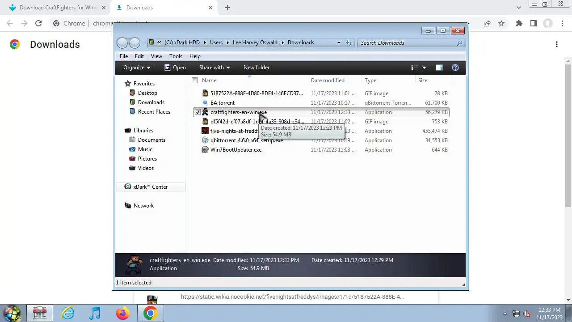This screenshot has width=572, height=322.
Task: Open the address bar history dropdown arrow
Action: (339, 43)
